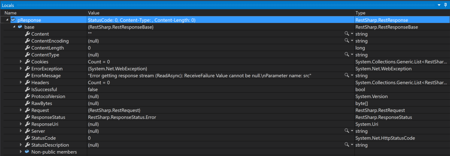Image resolution: width=450 pixels, height=156 pixels.
Task: Click the wrench icon beside IsSuccessful
Action: (27, 89)
